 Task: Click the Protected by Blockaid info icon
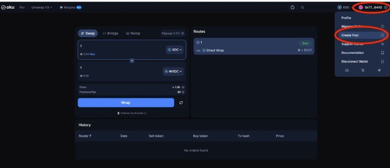[145, 113]
